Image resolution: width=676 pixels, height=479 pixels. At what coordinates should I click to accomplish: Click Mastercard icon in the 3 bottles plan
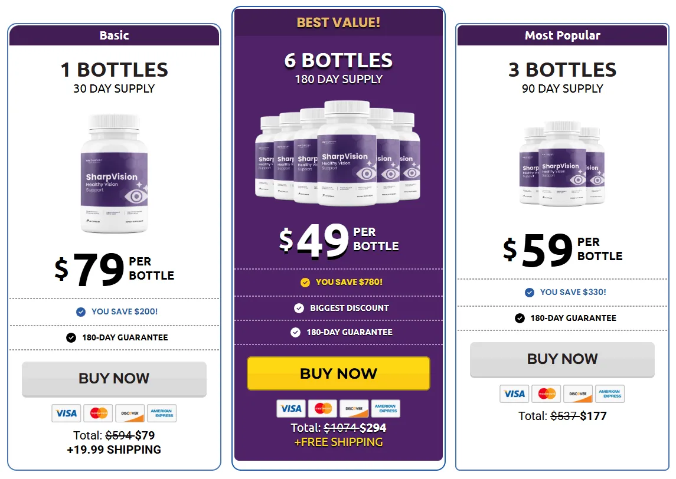(x=546, y=394)
